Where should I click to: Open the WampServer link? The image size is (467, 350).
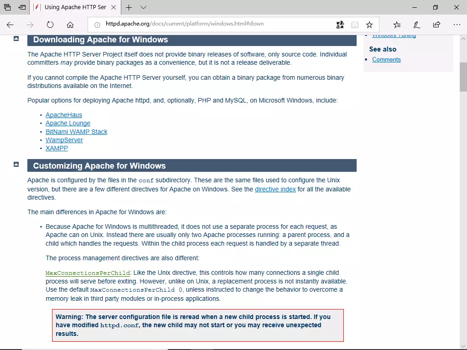point(64,140)
